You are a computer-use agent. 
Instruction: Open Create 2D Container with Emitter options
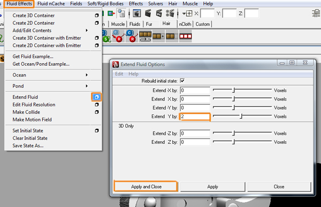[97, 45]
